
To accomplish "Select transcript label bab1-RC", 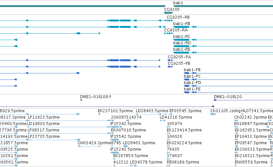I will tap(182, 37).
